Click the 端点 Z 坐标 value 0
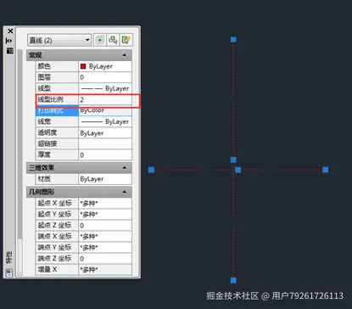This screenshot has height=309, width=352. (x=105, y=258)
